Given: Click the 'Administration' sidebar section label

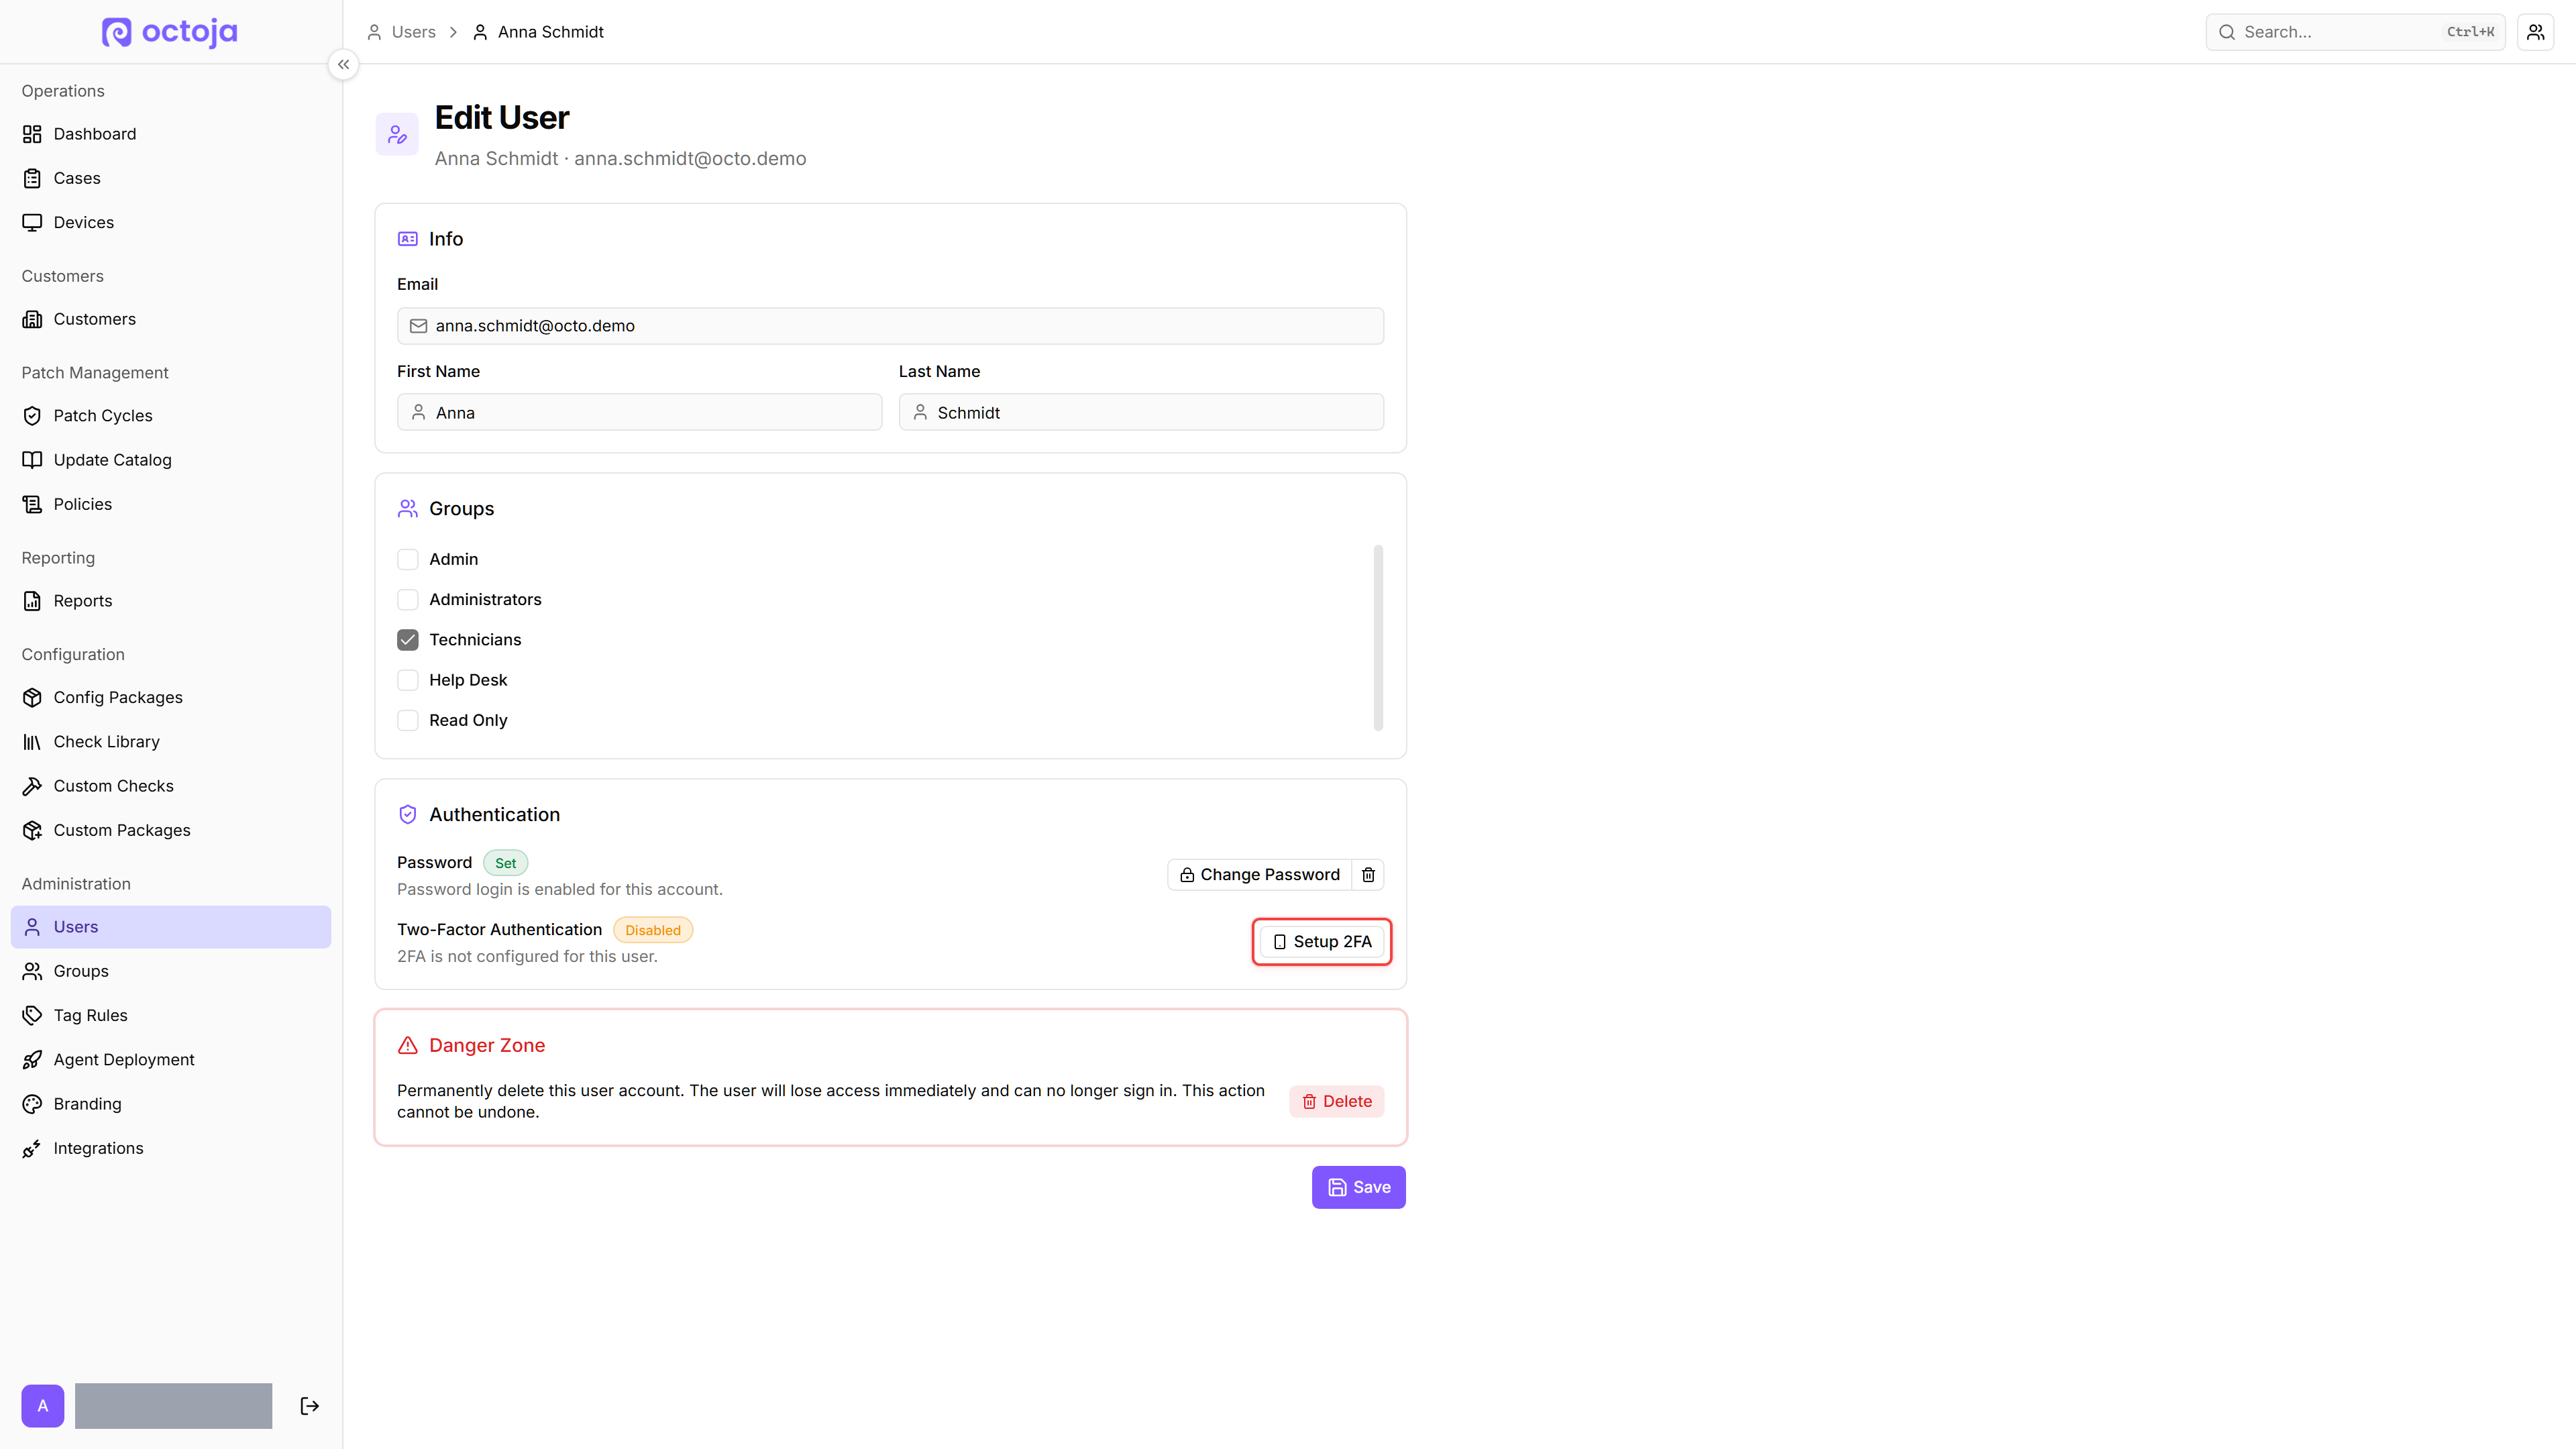Looking at the screenshot, I should 76,884.
